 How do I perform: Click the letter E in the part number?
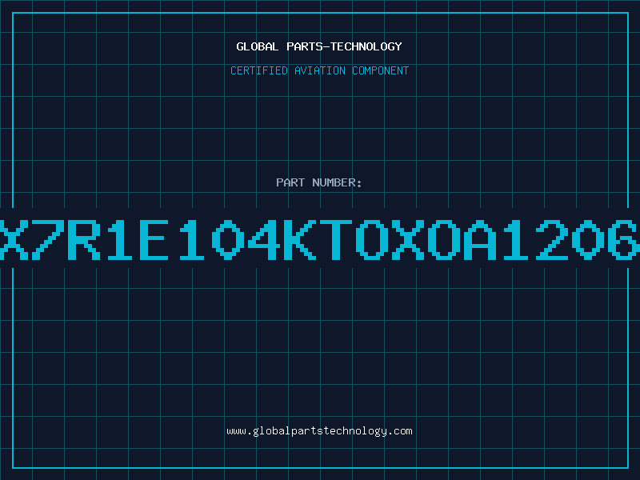pos(154,239)
